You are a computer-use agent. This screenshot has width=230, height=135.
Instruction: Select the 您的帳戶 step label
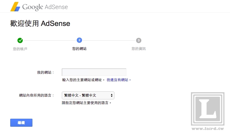[20, 49]
